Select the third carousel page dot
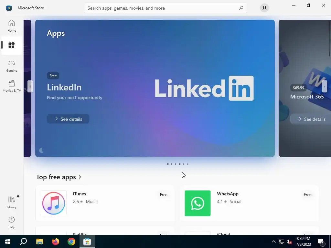331x248 pixels. [x=176, y=164]
